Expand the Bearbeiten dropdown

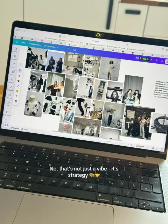[51, 47]
